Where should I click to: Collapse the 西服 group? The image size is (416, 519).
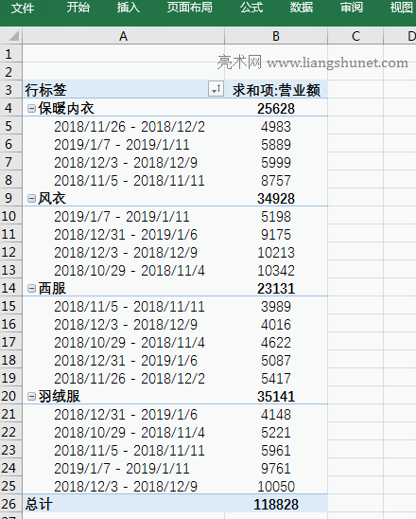pos(31,288)
